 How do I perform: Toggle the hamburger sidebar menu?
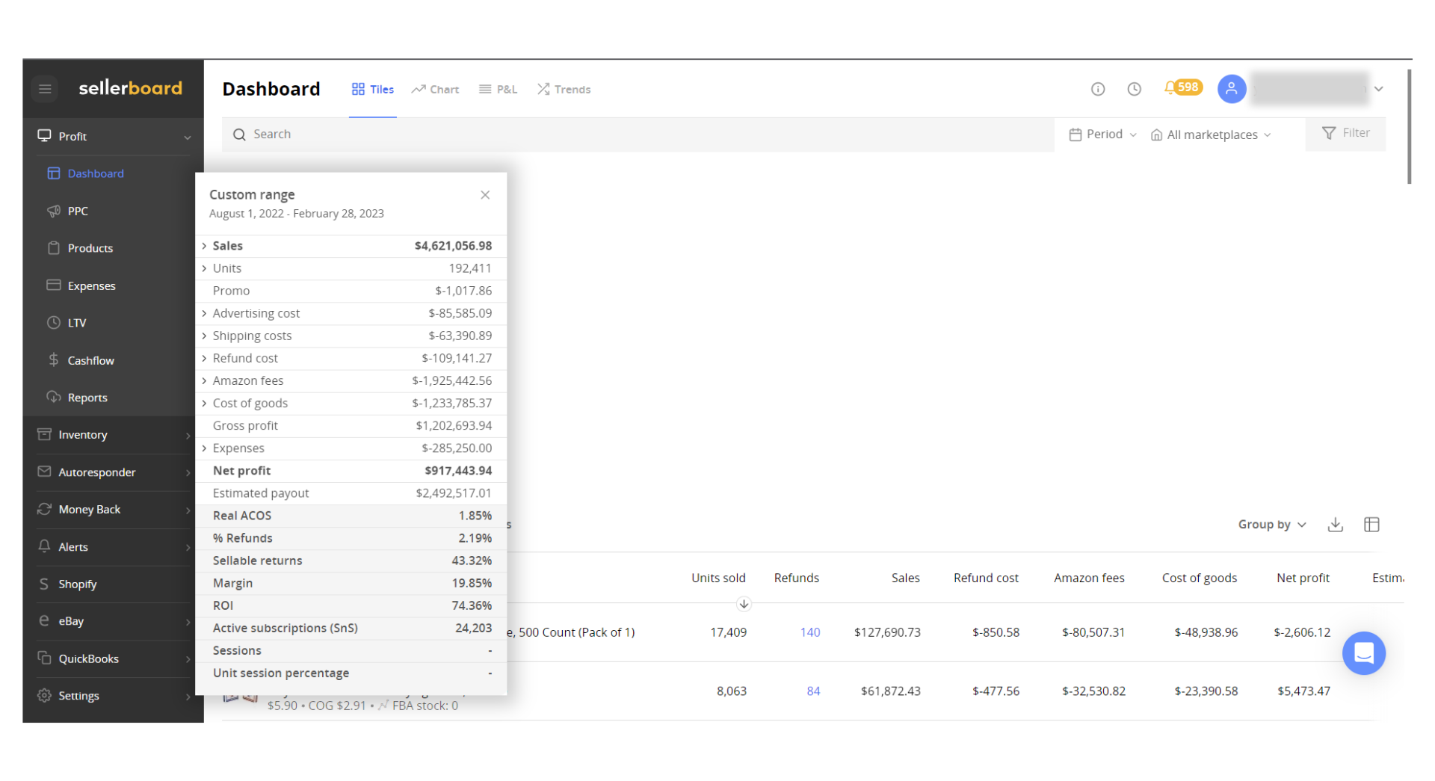click(x=45, y=89)
